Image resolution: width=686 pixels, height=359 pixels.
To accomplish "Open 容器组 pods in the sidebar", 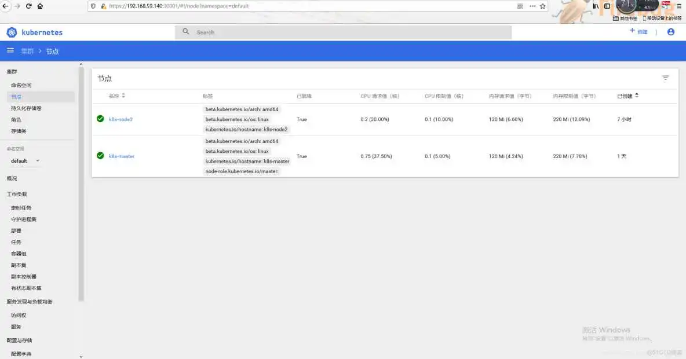I will coord(19,254).
